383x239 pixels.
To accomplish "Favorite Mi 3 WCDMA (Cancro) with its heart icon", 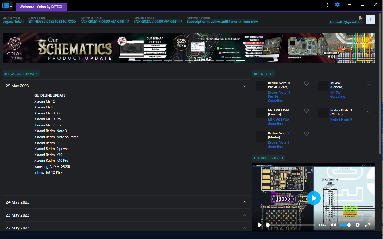I will (307, 111).
